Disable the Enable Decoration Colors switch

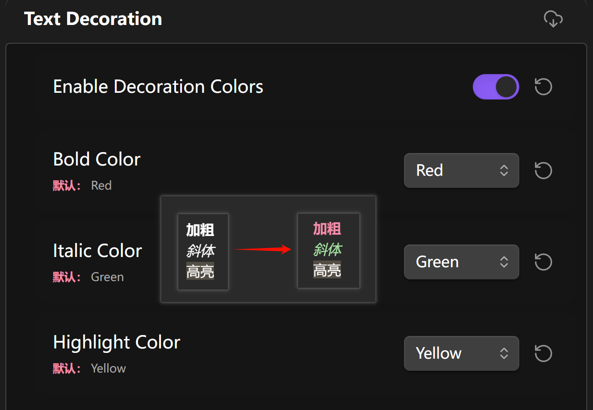pos(496,87)
